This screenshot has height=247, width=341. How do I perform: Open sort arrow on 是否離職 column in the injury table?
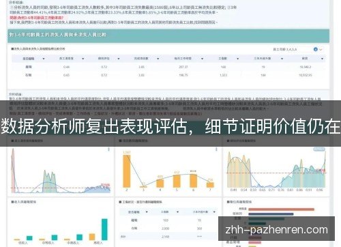(x=147, y=212)
